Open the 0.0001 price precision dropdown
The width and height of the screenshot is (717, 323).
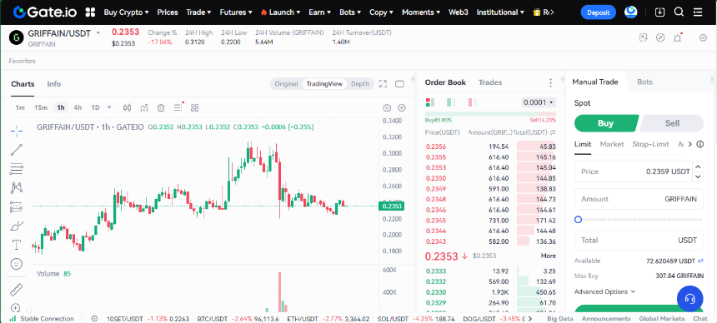(539, 102)
